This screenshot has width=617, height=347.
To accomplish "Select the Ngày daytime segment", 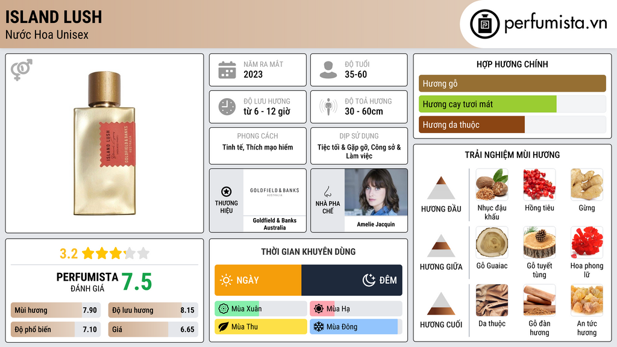I will pos(258,280).
